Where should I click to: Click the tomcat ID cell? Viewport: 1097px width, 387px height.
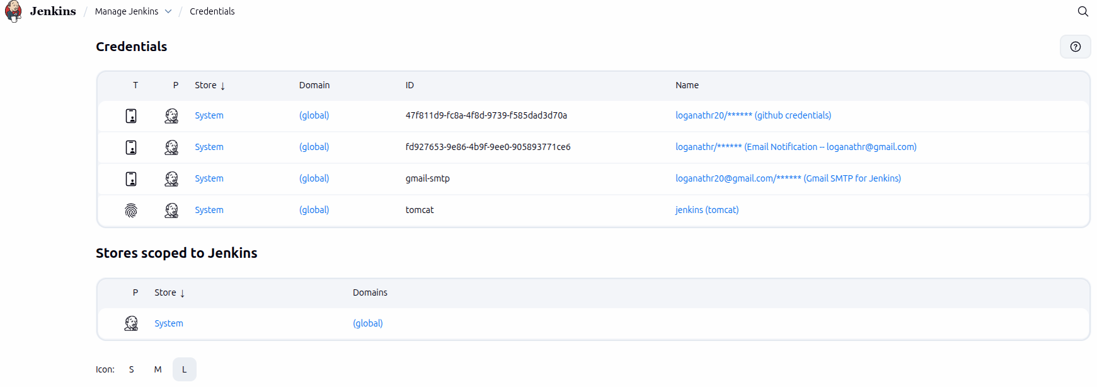[x=420, y=210]
